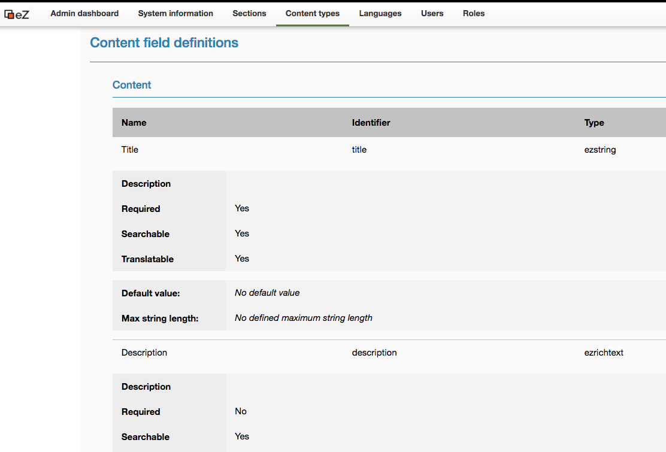Click the Identifier column header
This screenshot has width=666, height=452.
[371, 123]
